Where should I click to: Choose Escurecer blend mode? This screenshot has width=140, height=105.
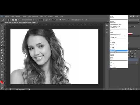119,21
